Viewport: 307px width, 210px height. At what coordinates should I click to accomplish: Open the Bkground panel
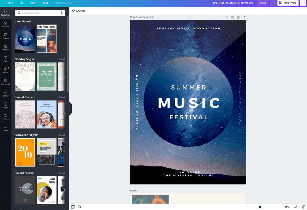[6, 82]
